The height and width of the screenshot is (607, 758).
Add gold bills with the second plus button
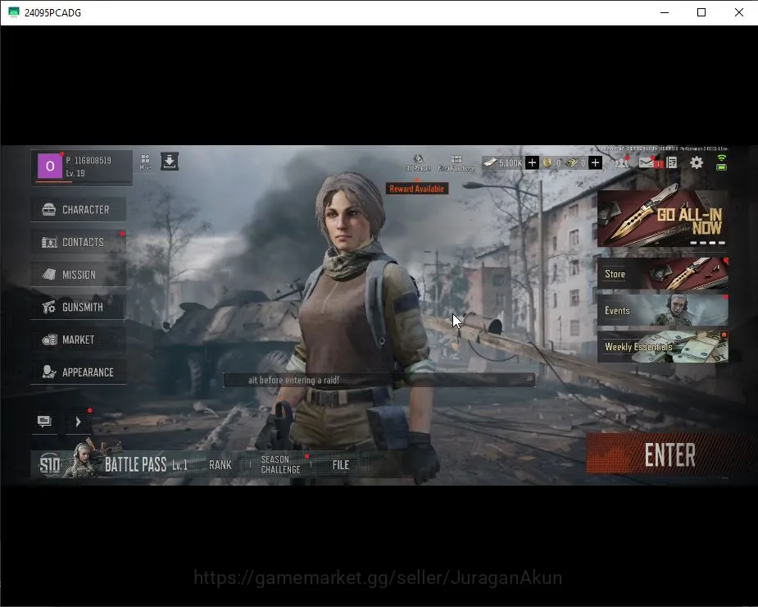pos(595,162)
